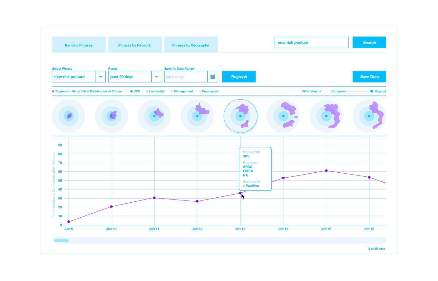438x281 pixels.
Task: Expand the Filter View dropdown
Action: pos(312,91)
